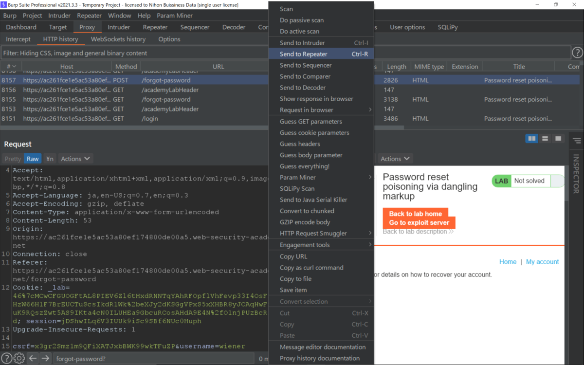Choose Guess headers

click(321, 144)
